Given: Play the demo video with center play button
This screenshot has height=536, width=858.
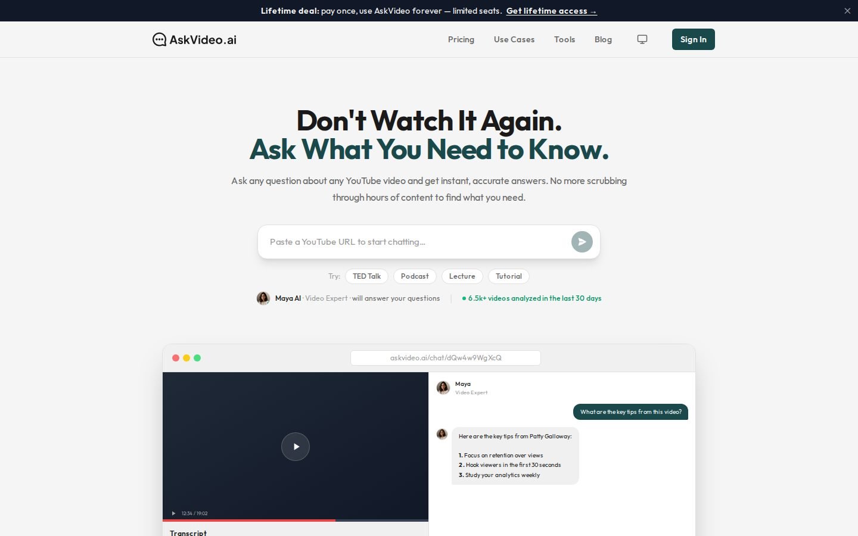Looking at the screenshot, I should tap(296, 447).
